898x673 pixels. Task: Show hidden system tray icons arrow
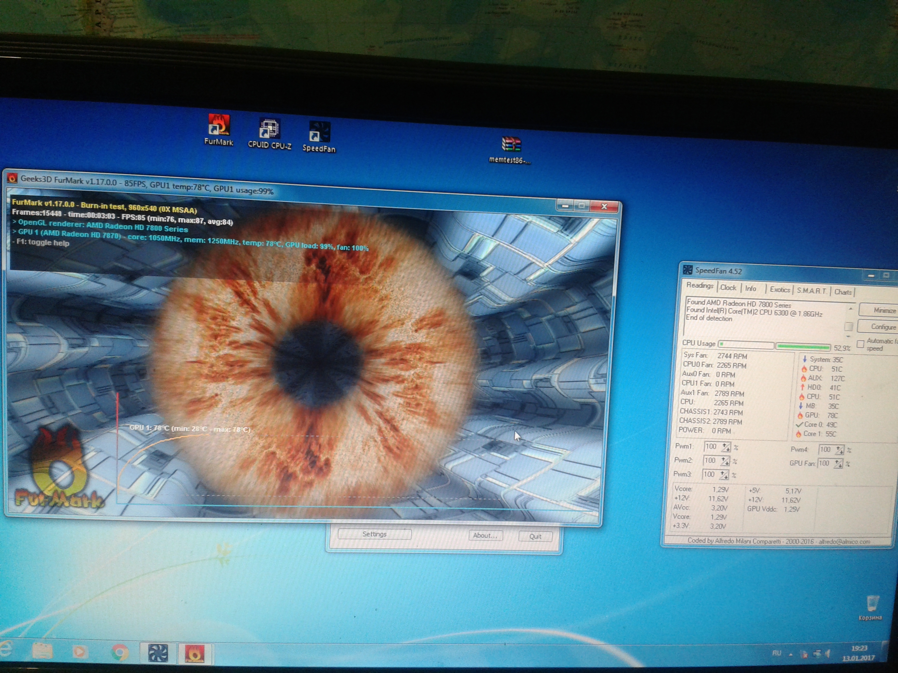[x=790, y=654]
